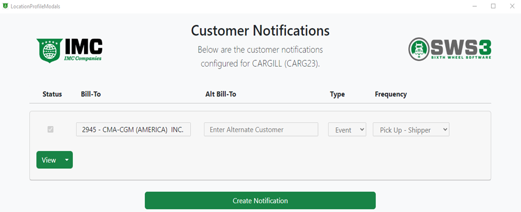521x212 pixels.
Task: Click the Enter Alternate Customer field
Action: [261, 129]
